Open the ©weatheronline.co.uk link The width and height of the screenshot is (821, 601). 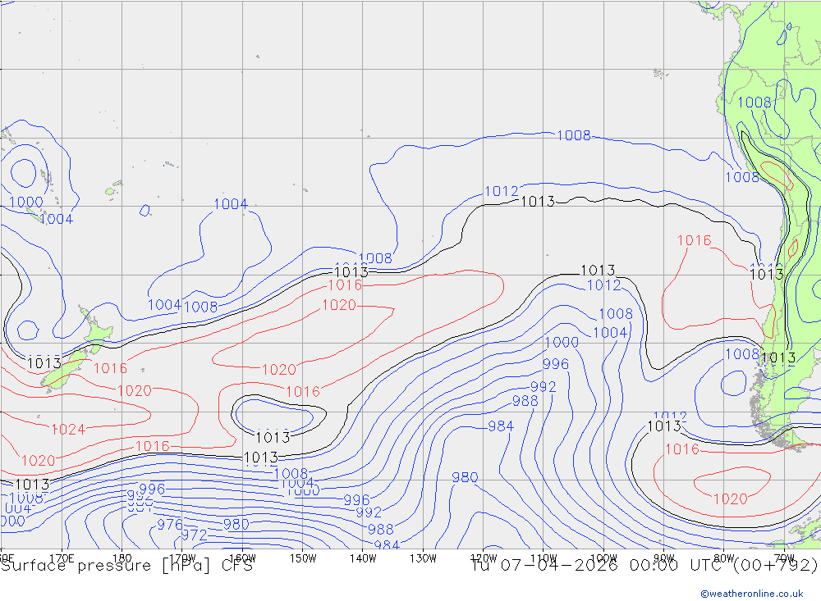coord(751,594)
